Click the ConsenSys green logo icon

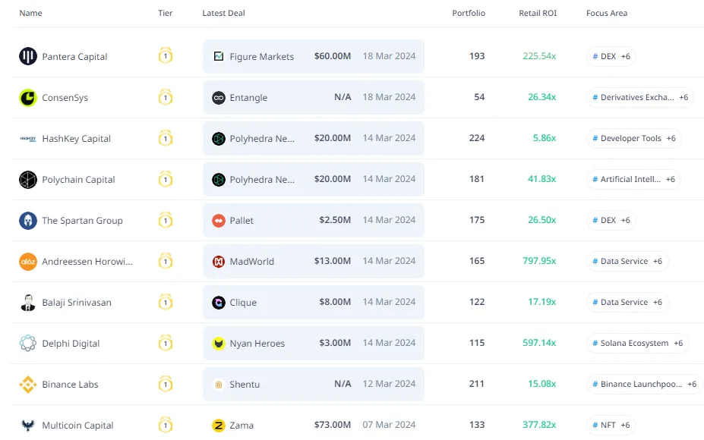tap(28, 97)
